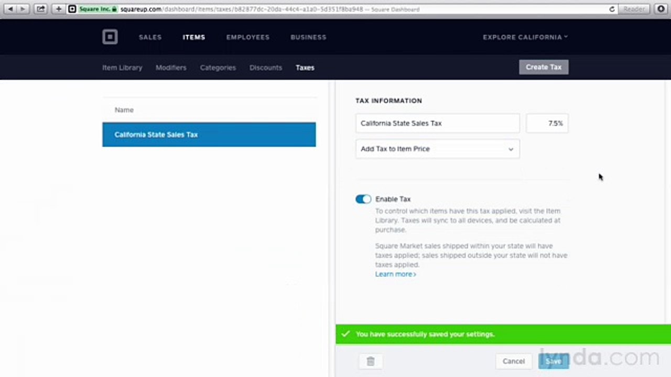Edit the tax name input field
Screen dimensions: 671x377
click(x=437, y=124)
